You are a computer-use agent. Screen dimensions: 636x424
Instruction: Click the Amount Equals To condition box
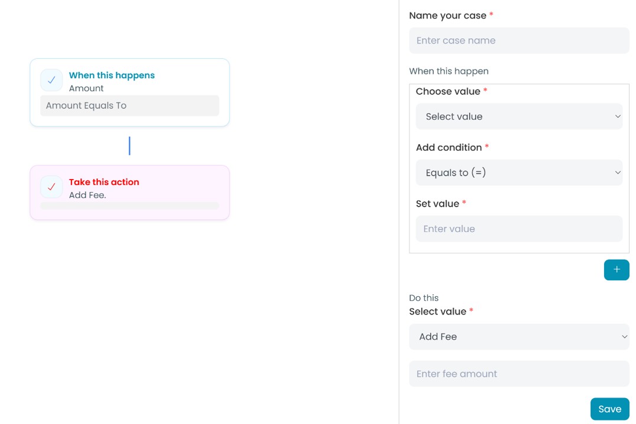click(x=129, y=106)
